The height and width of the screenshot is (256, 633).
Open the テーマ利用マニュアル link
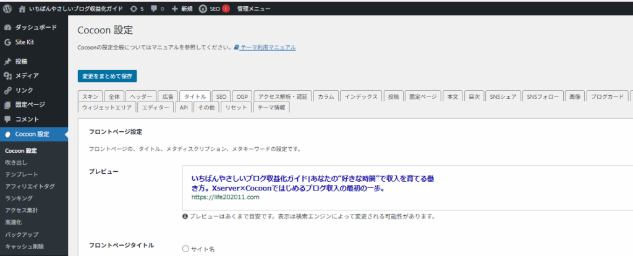[268, 48]
